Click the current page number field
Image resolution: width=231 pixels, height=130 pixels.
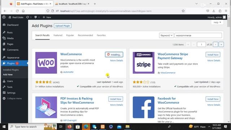tap(201, 44)
